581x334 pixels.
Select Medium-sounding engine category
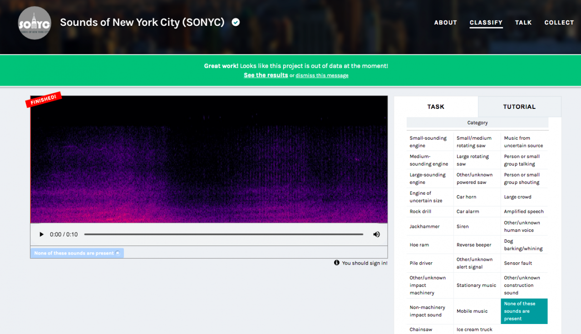[430, 160]
